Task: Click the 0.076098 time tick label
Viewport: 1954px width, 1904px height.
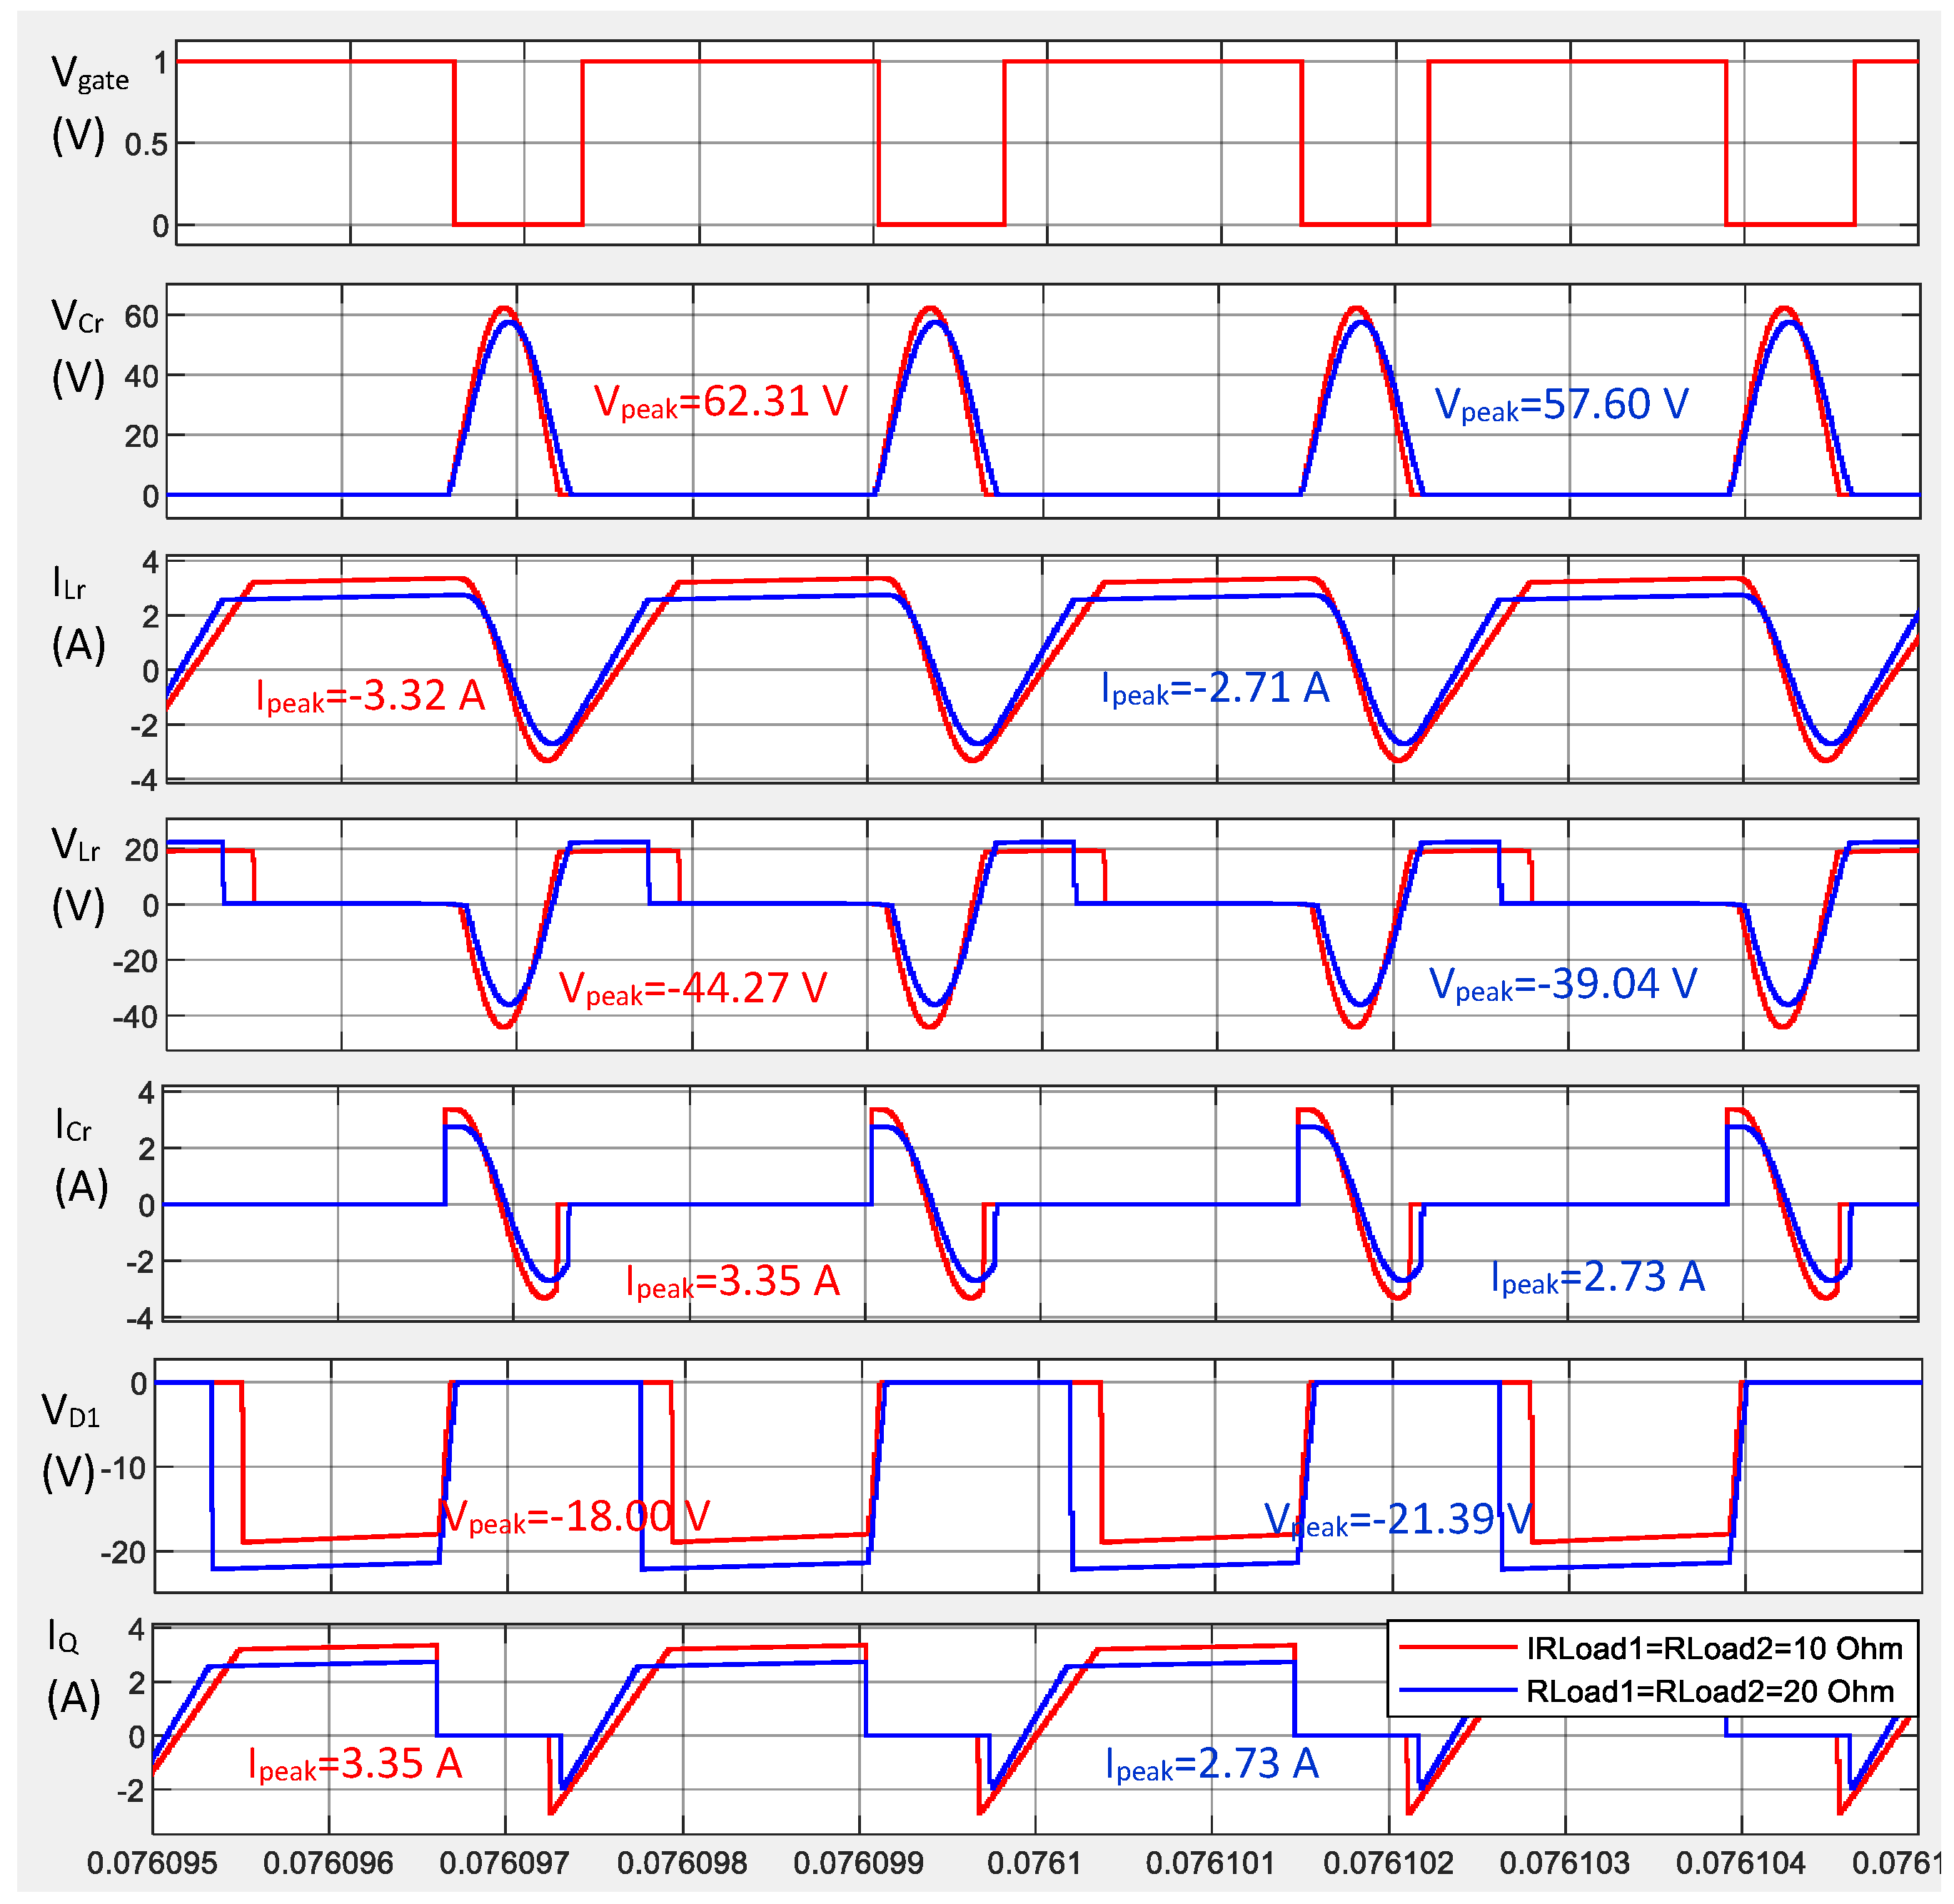Action: pos(682,1863)
